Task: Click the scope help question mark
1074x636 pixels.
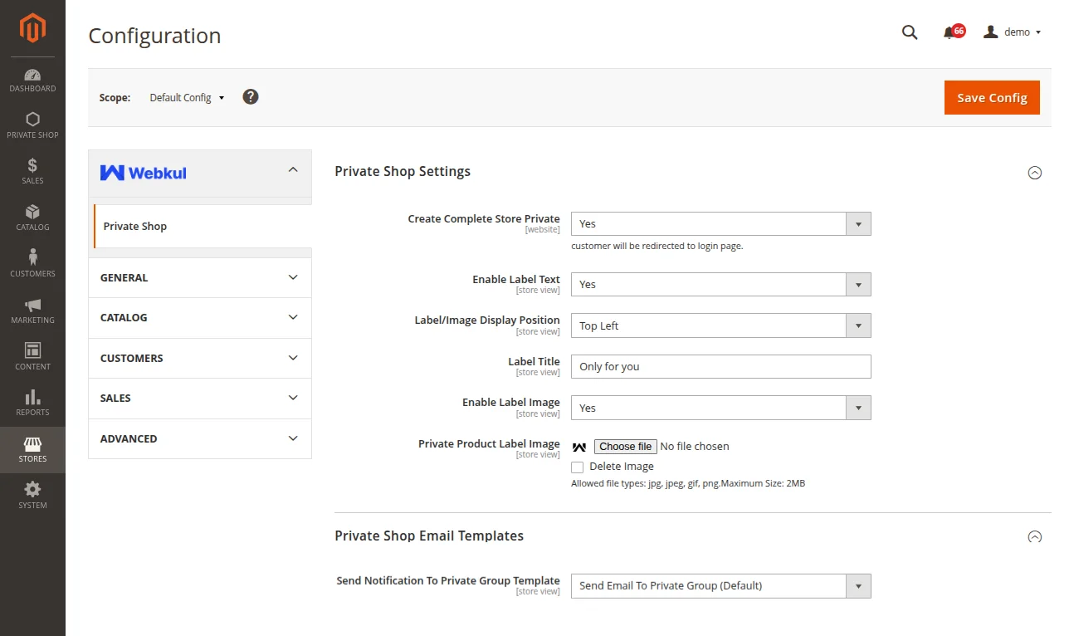Action: coord(251,97)
